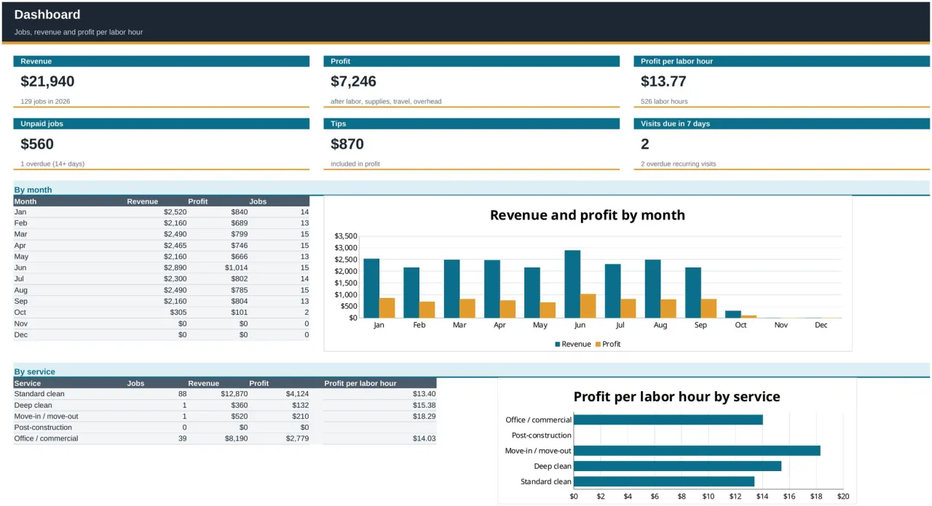Click the Profit per labor hour value $13.77

(x=663, y=81)
